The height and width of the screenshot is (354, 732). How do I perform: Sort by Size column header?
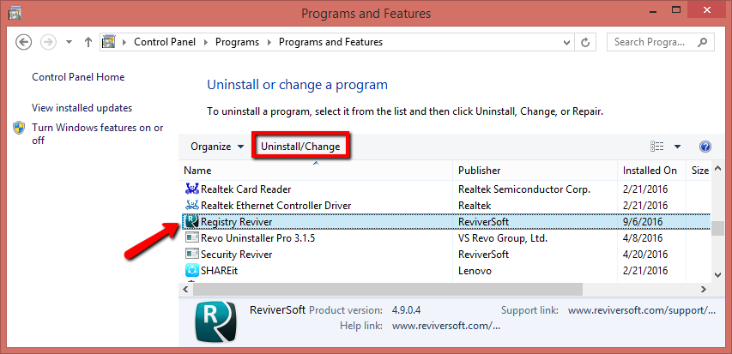[699, 171]
